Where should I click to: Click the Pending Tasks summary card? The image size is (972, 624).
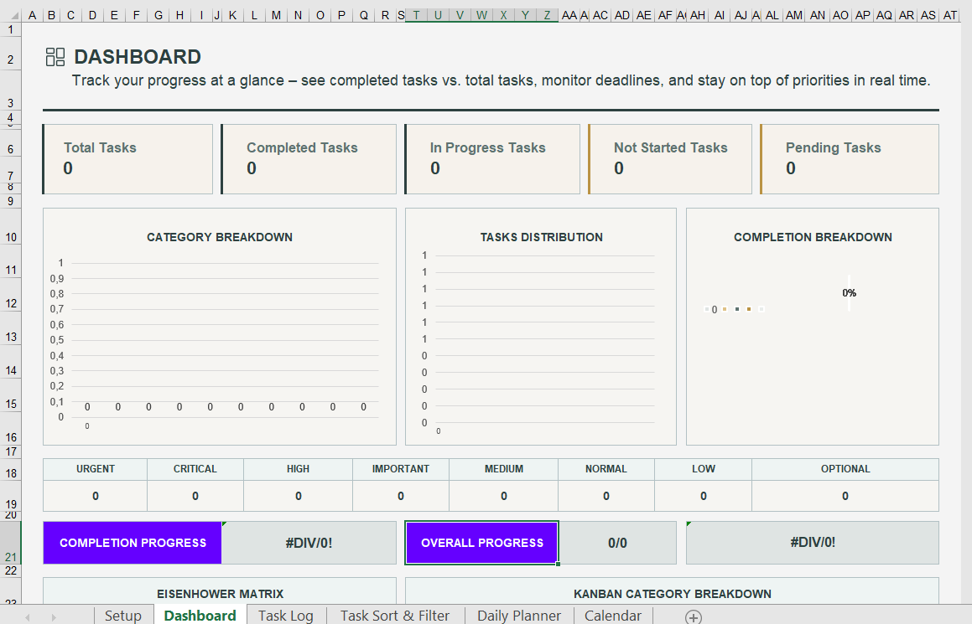(850, 159)
